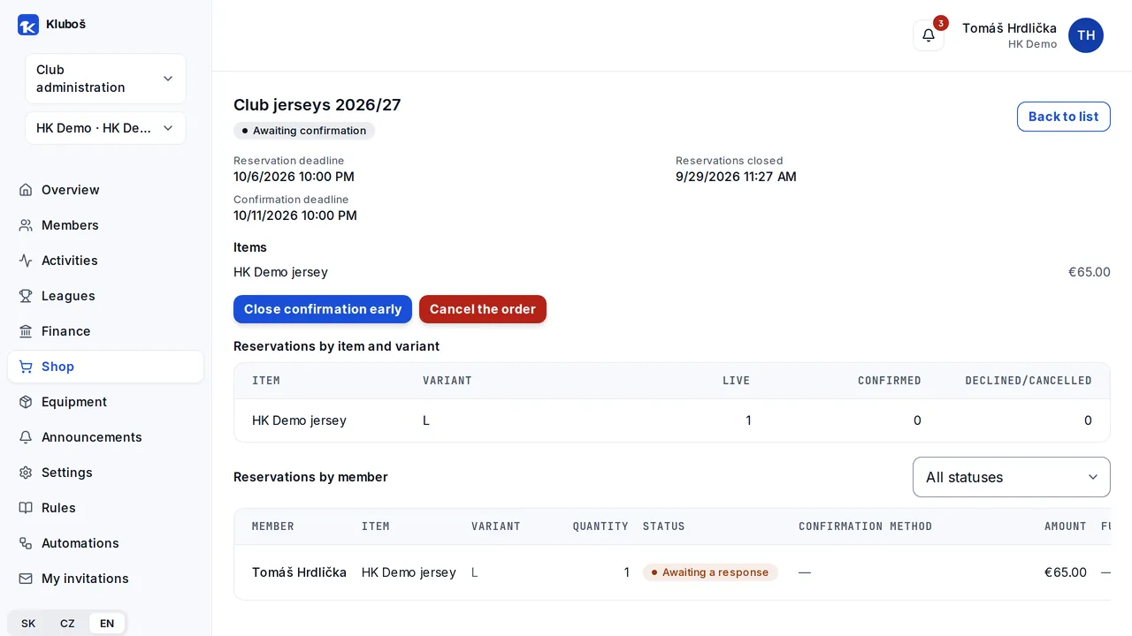Click the Announcements bell icon
This screenshot has width=1132, height=636.
(x=26, y=437)
